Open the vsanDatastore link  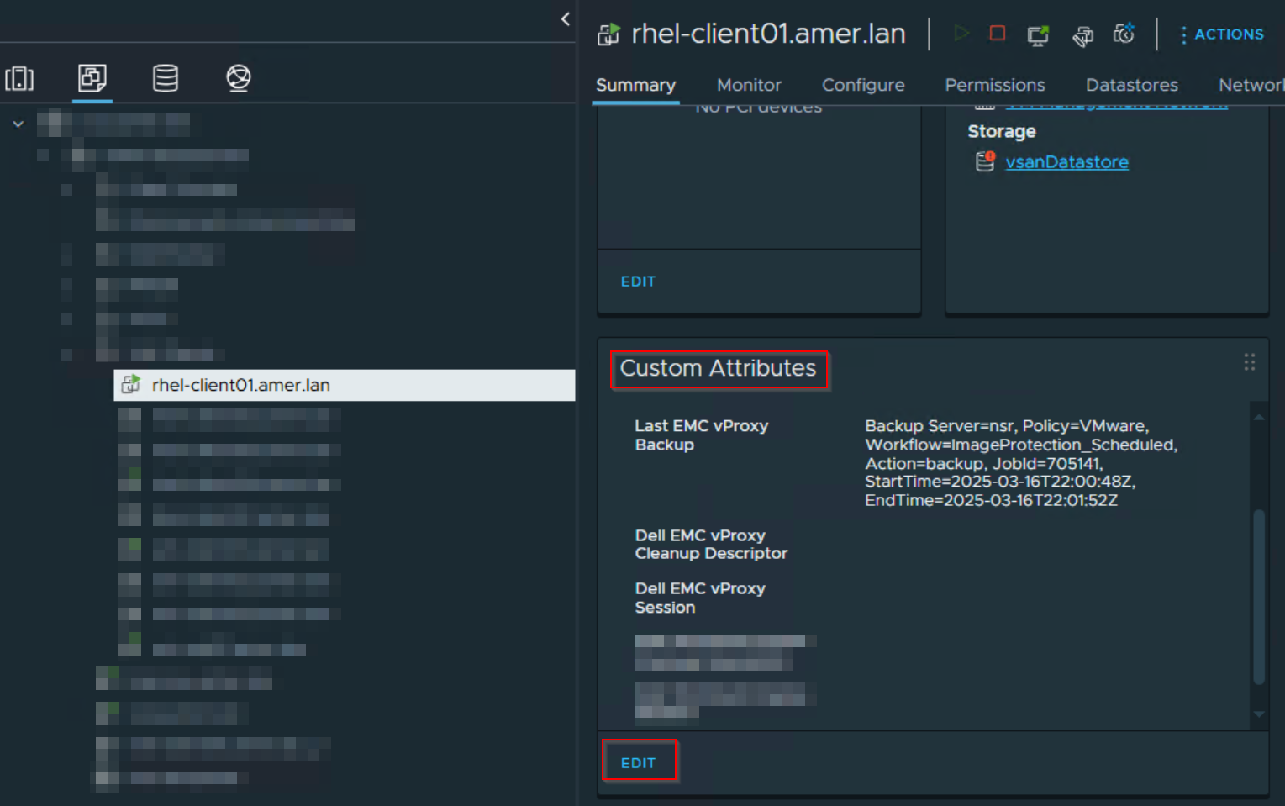tap(1066, 161)
